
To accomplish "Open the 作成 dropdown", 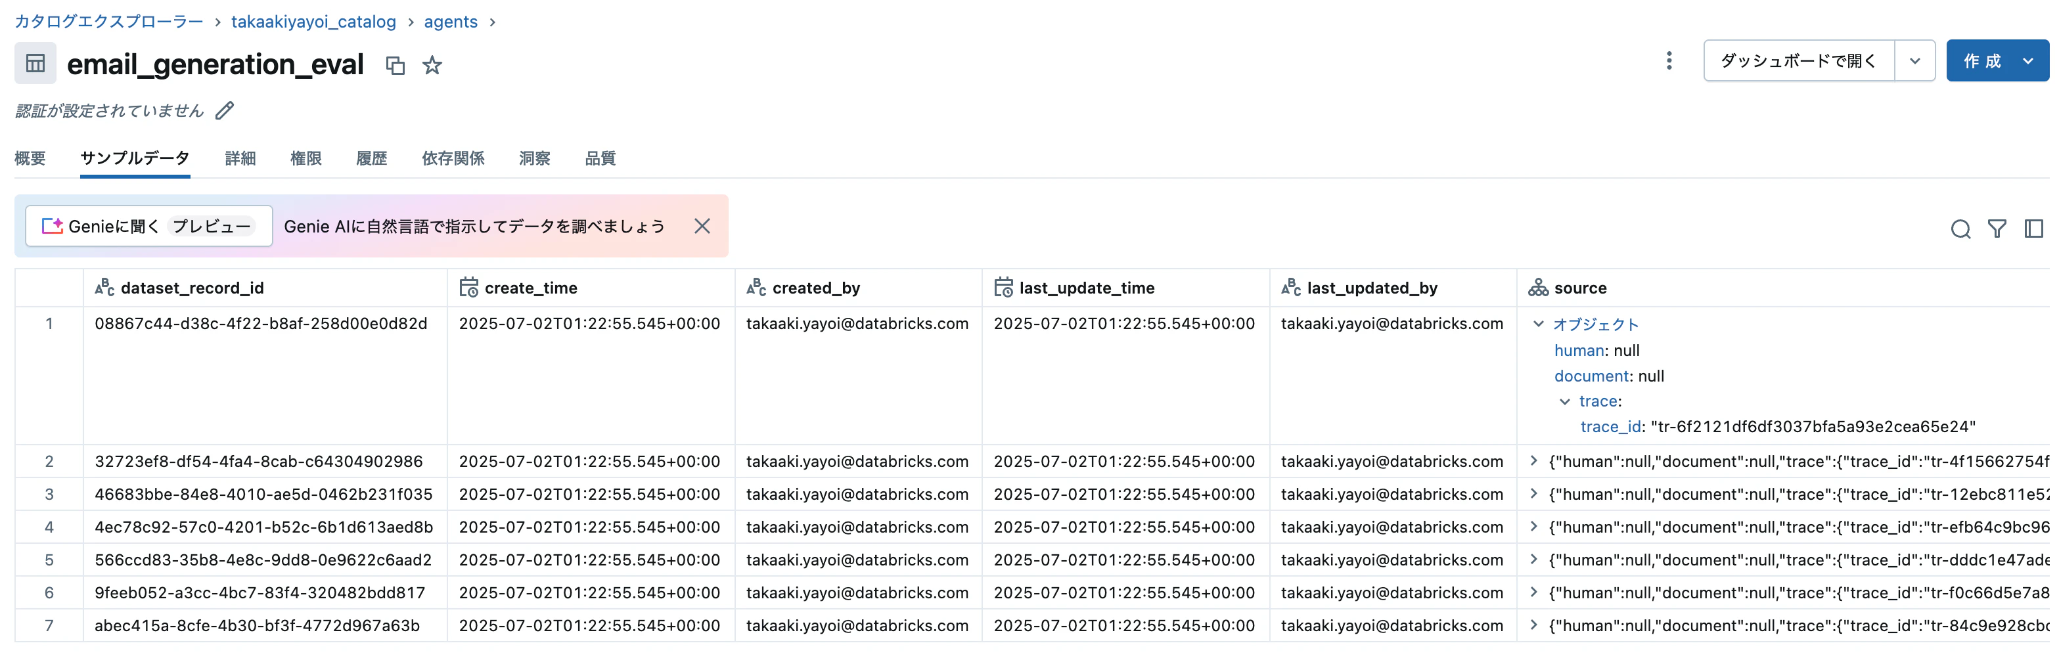I will click(x=1997, y=60).
